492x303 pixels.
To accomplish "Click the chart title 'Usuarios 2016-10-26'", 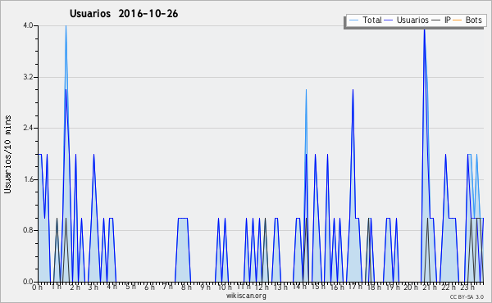I will click(124, 14).
